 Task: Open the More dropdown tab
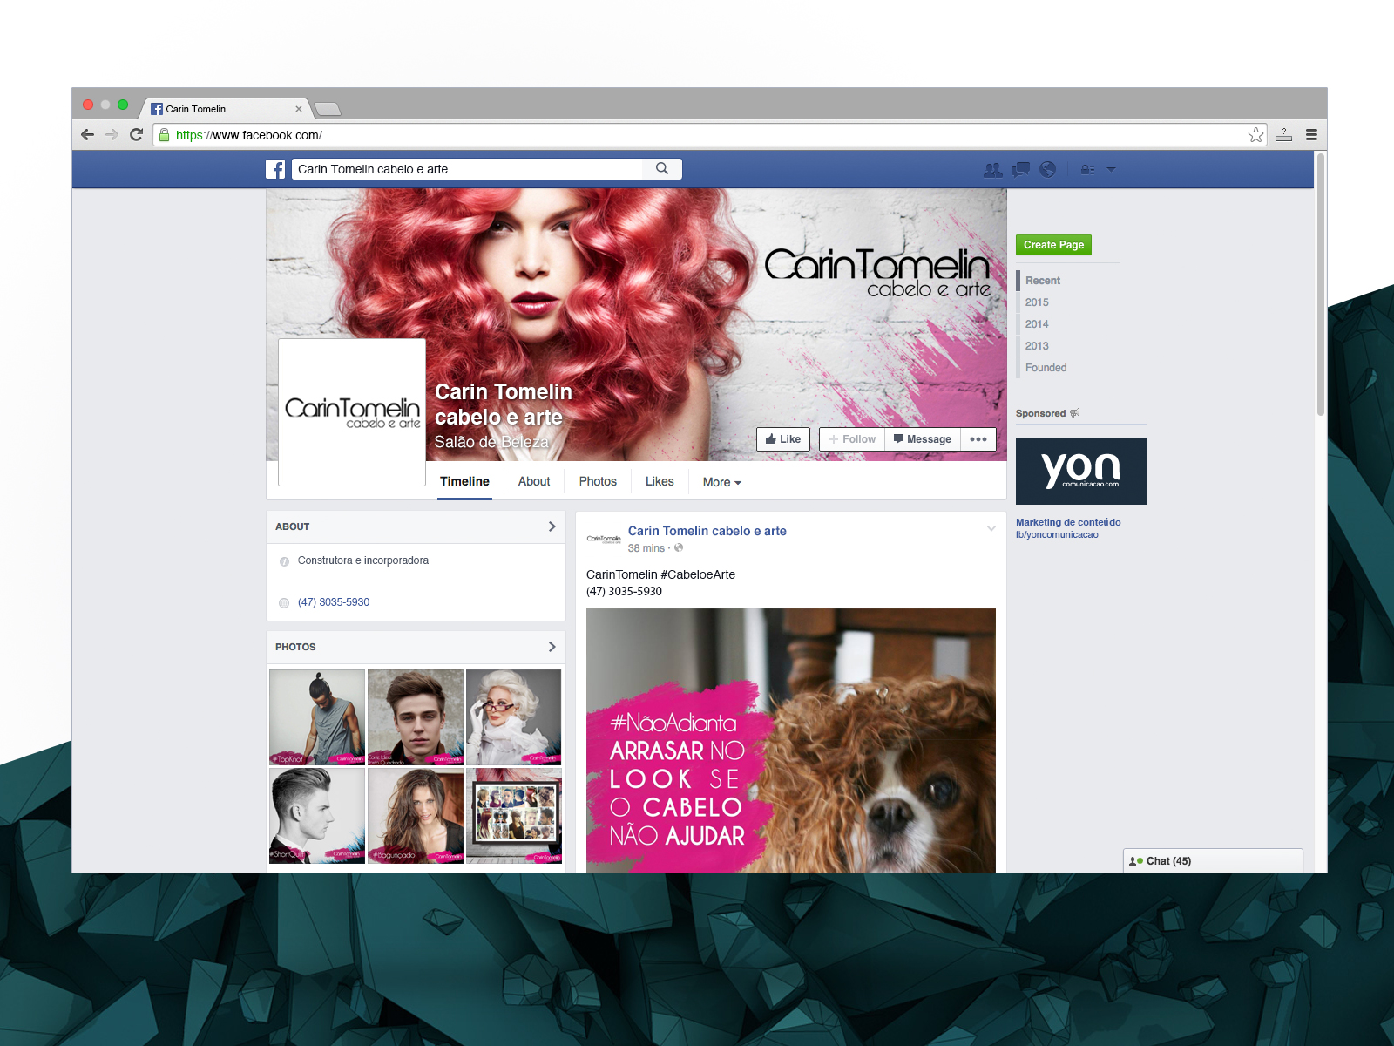pyautogui.click(x=721, y=482)
